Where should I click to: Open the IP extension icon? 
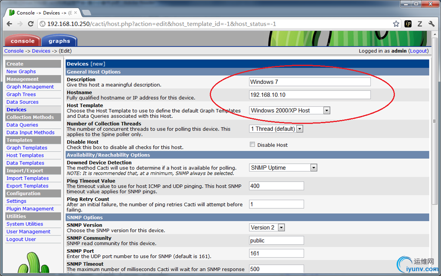pyautogui.click(x=408, y=24)
